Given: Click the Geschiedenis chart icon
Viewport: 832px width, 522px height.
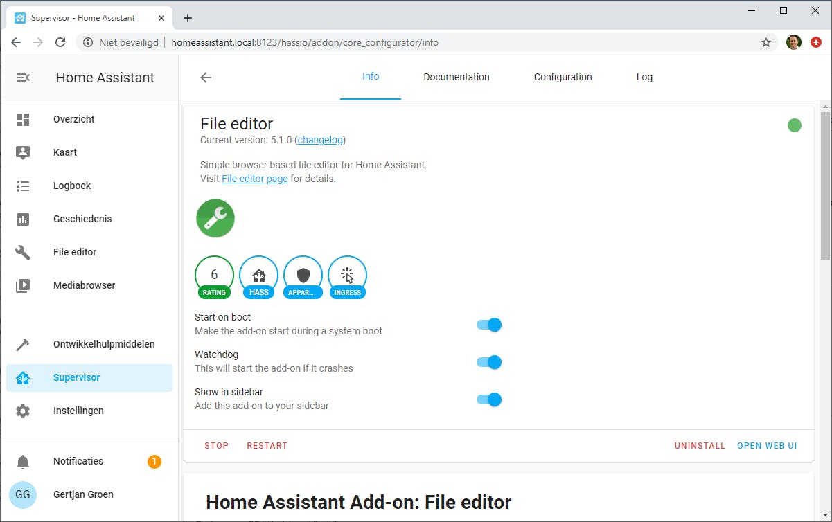Looking at the screenshot, I should point(23,219).
